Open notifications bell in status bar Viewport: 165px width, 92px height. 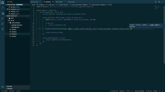pyautogui.click(x=163, y=91)
